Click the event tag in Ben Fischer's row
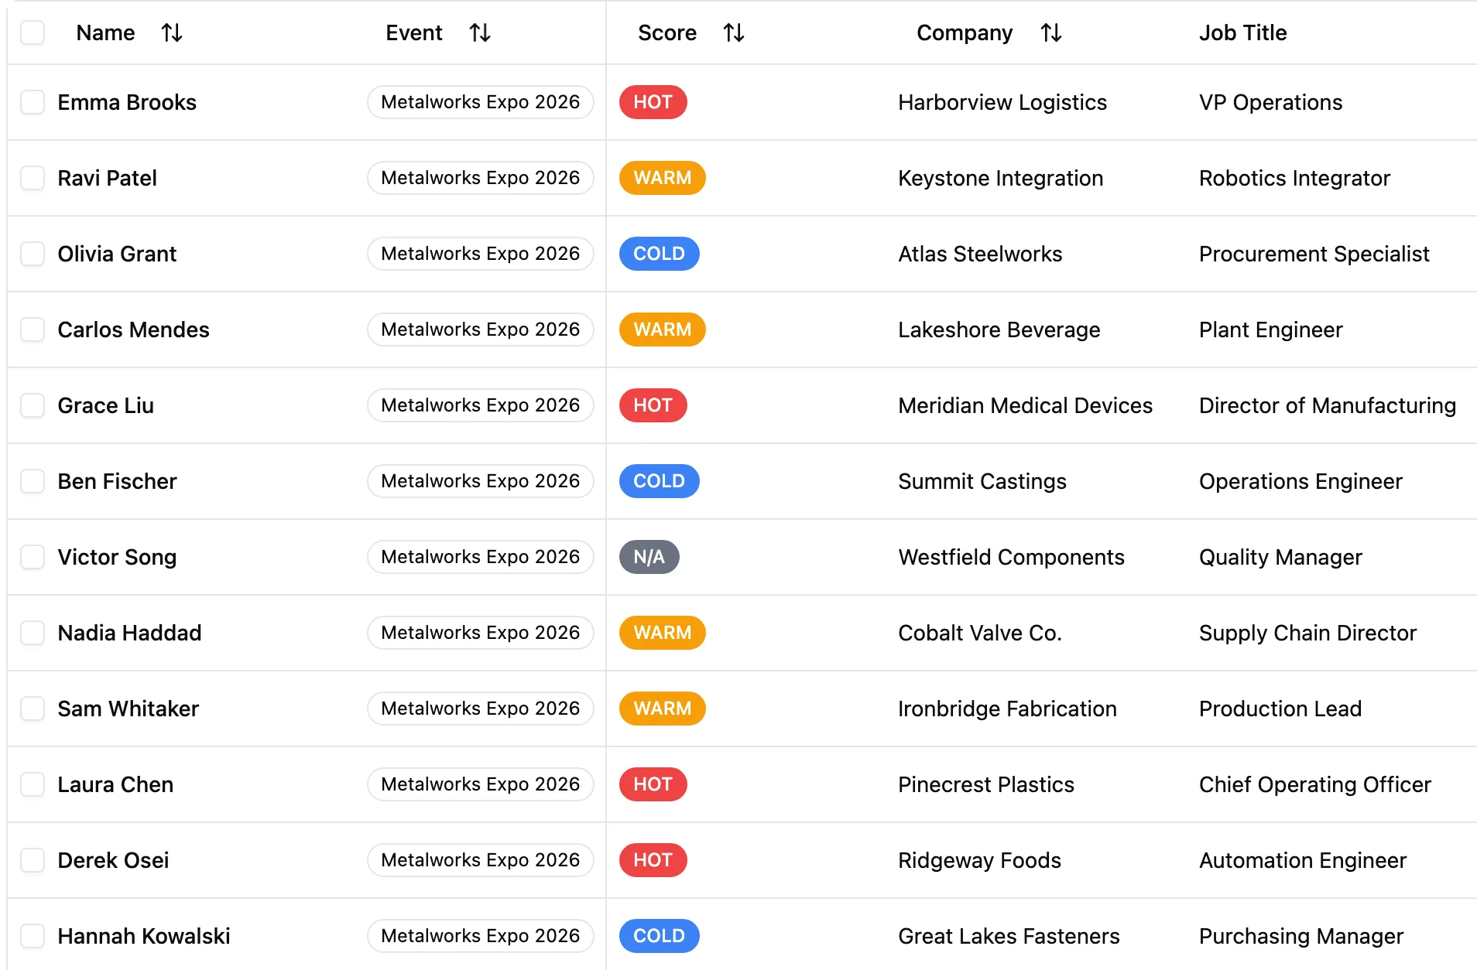1477x970 pixels. pos(480,481)
